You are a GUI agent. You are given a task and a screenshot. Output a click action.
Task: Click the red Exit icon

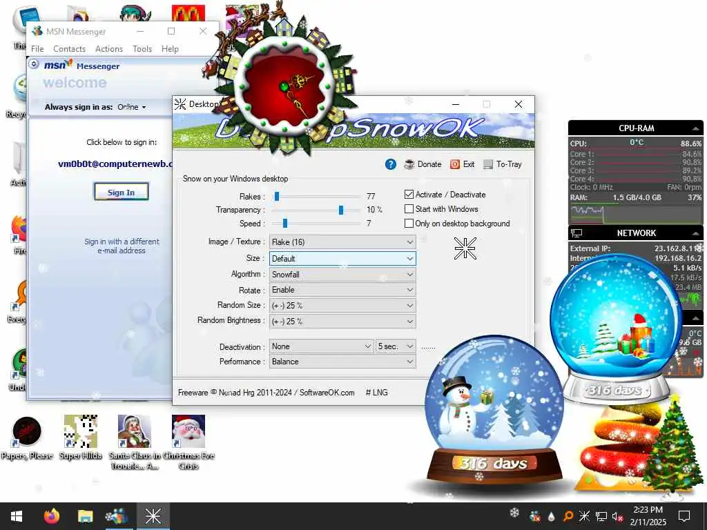[454, 164]
